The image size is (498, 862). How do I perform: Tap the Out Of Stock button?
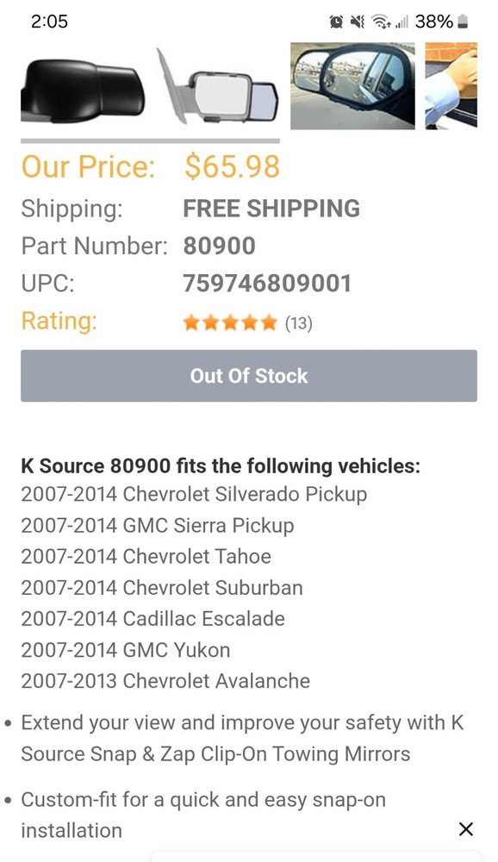tap(249, 376)
